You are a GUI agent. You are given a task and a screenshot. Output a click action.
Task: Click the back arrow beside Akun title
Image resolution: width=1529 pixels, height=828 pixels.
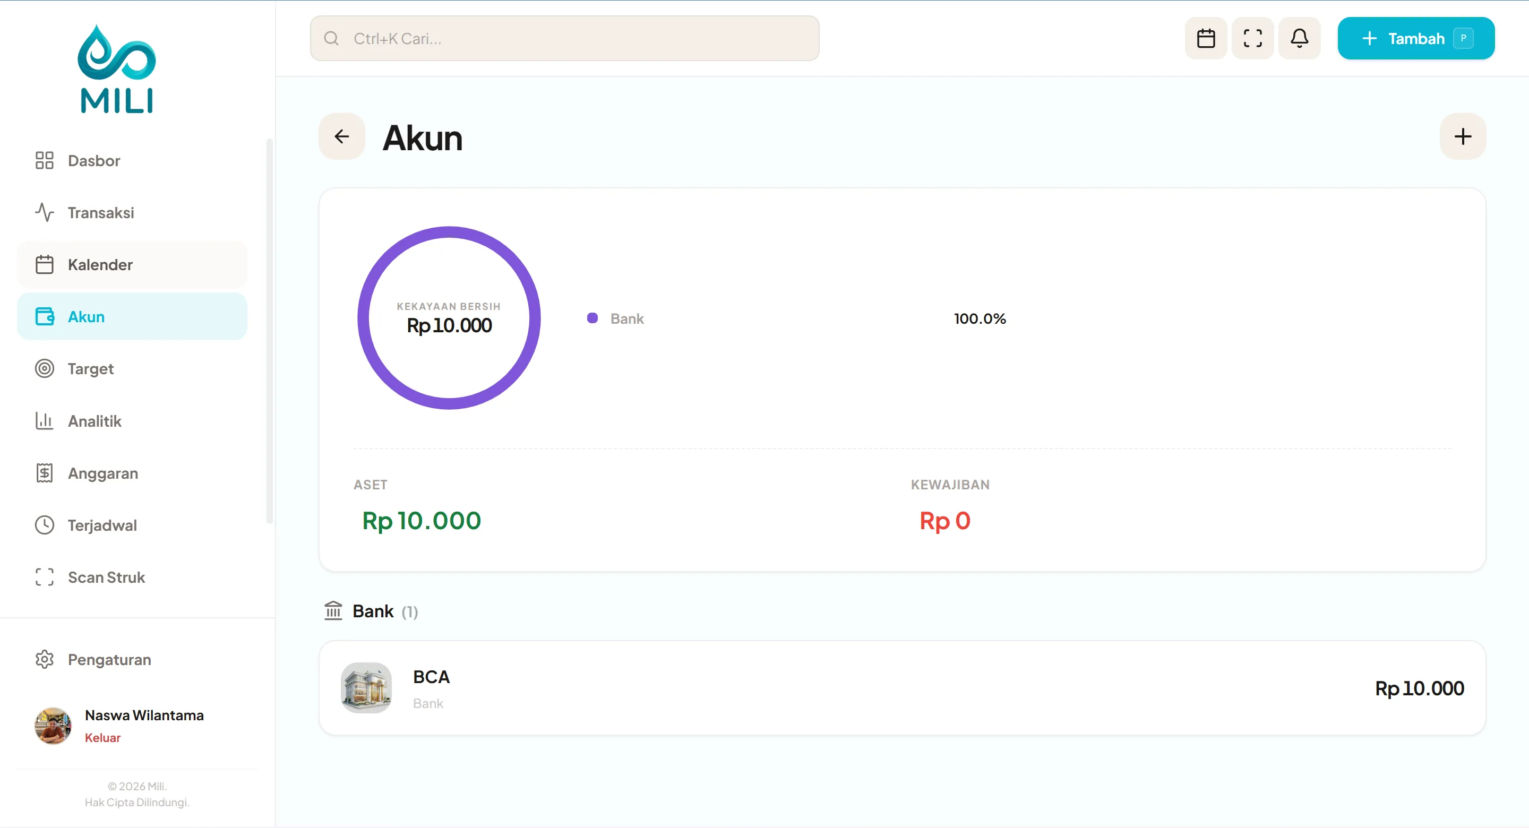pos(342,136)
